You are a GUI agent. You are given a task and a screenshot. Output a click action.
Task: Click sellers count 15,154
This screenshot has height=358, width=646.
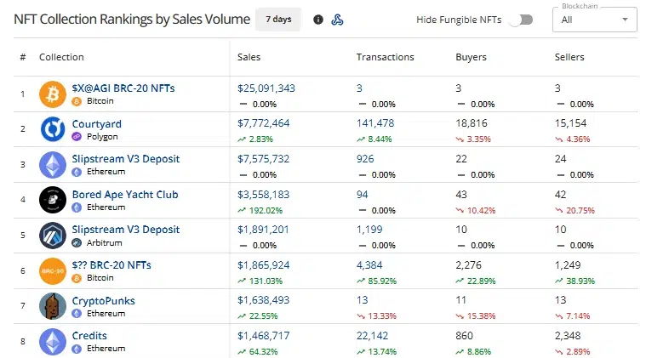point(570,123)
